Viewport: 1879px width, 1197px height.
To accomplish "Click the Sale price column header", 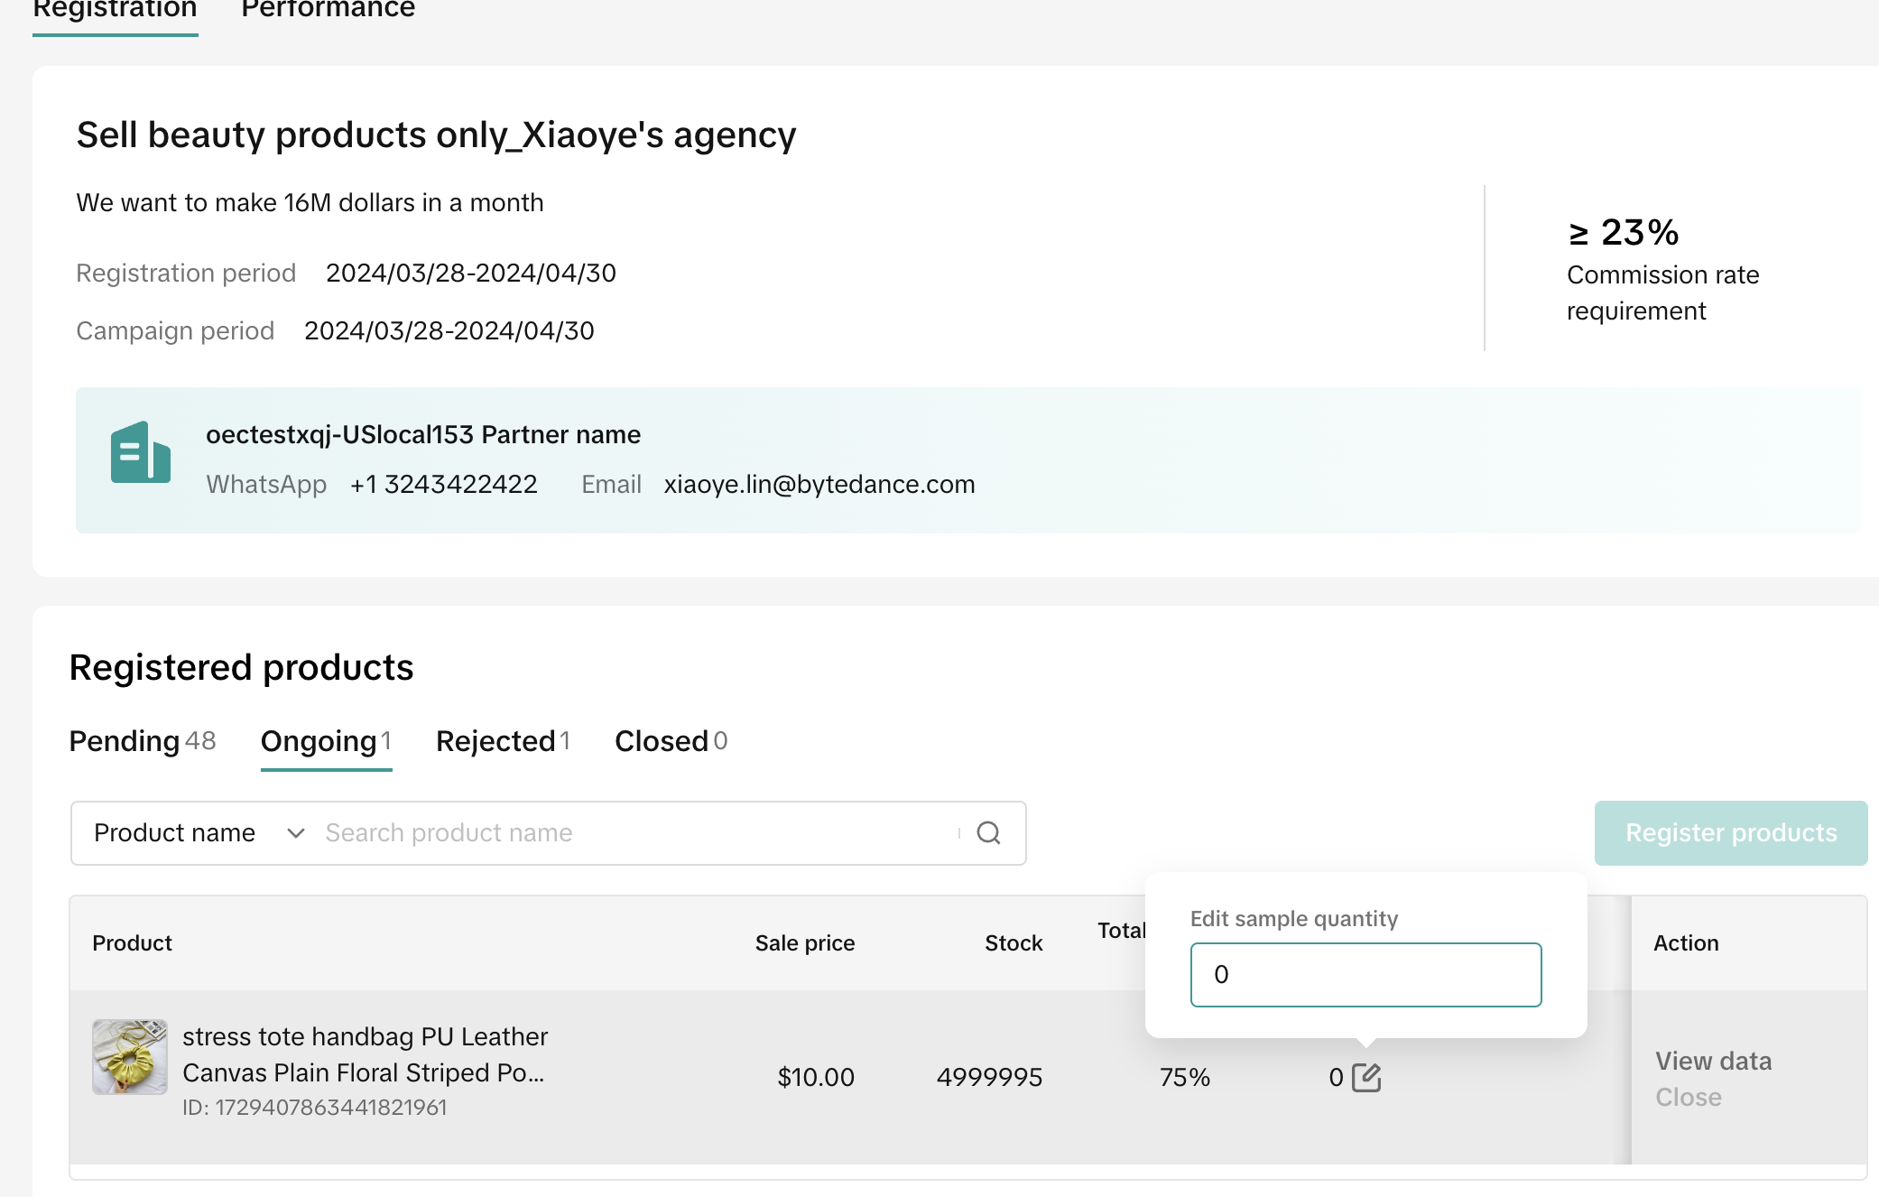I will [804, 943].
